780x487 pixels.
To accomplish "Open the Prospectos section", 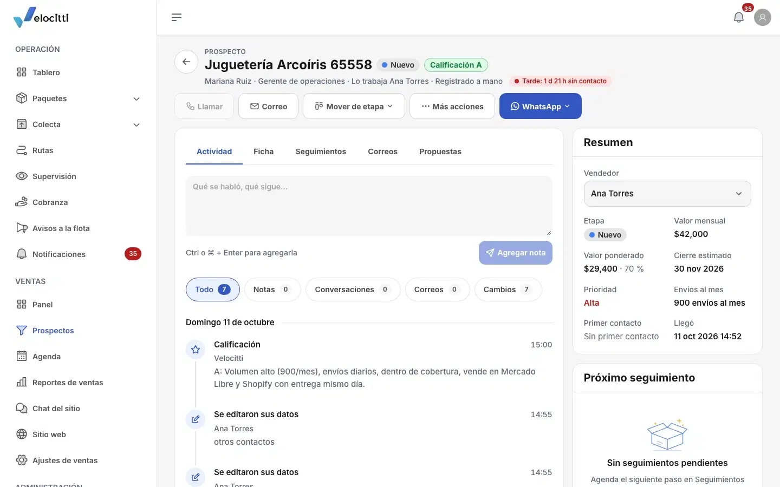I will point(79,331).
